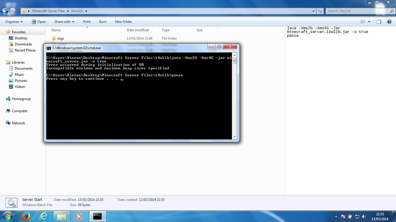The height and width of the screenshot is (222, 396).
Task: Open Recent Places under Favorites
Action: tap(25, 50)
